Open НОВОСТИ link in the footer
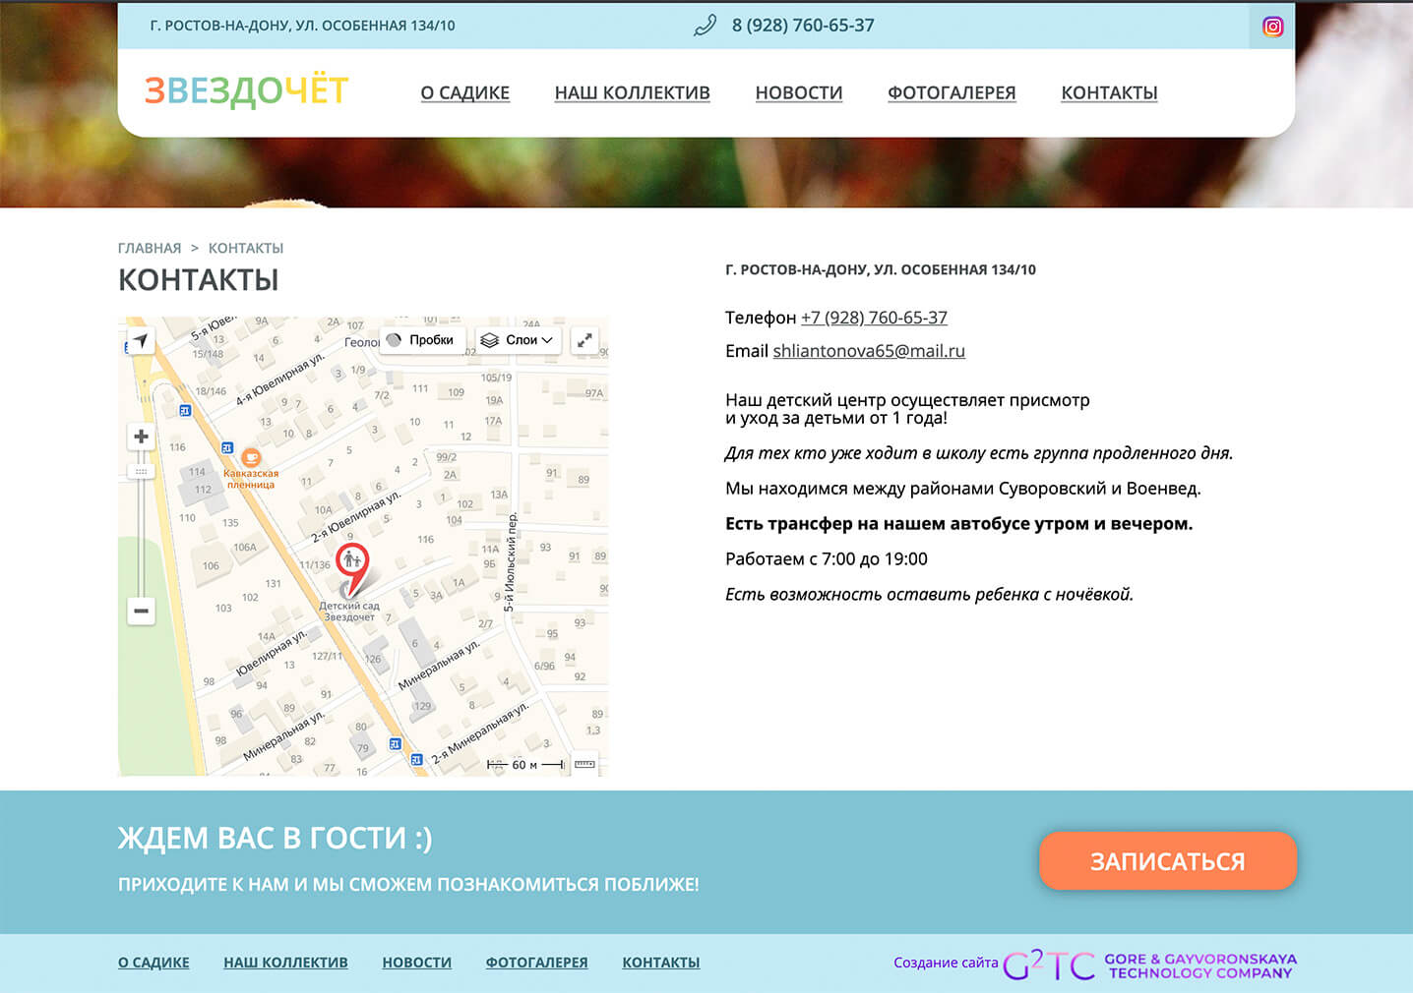 point(416,963)
